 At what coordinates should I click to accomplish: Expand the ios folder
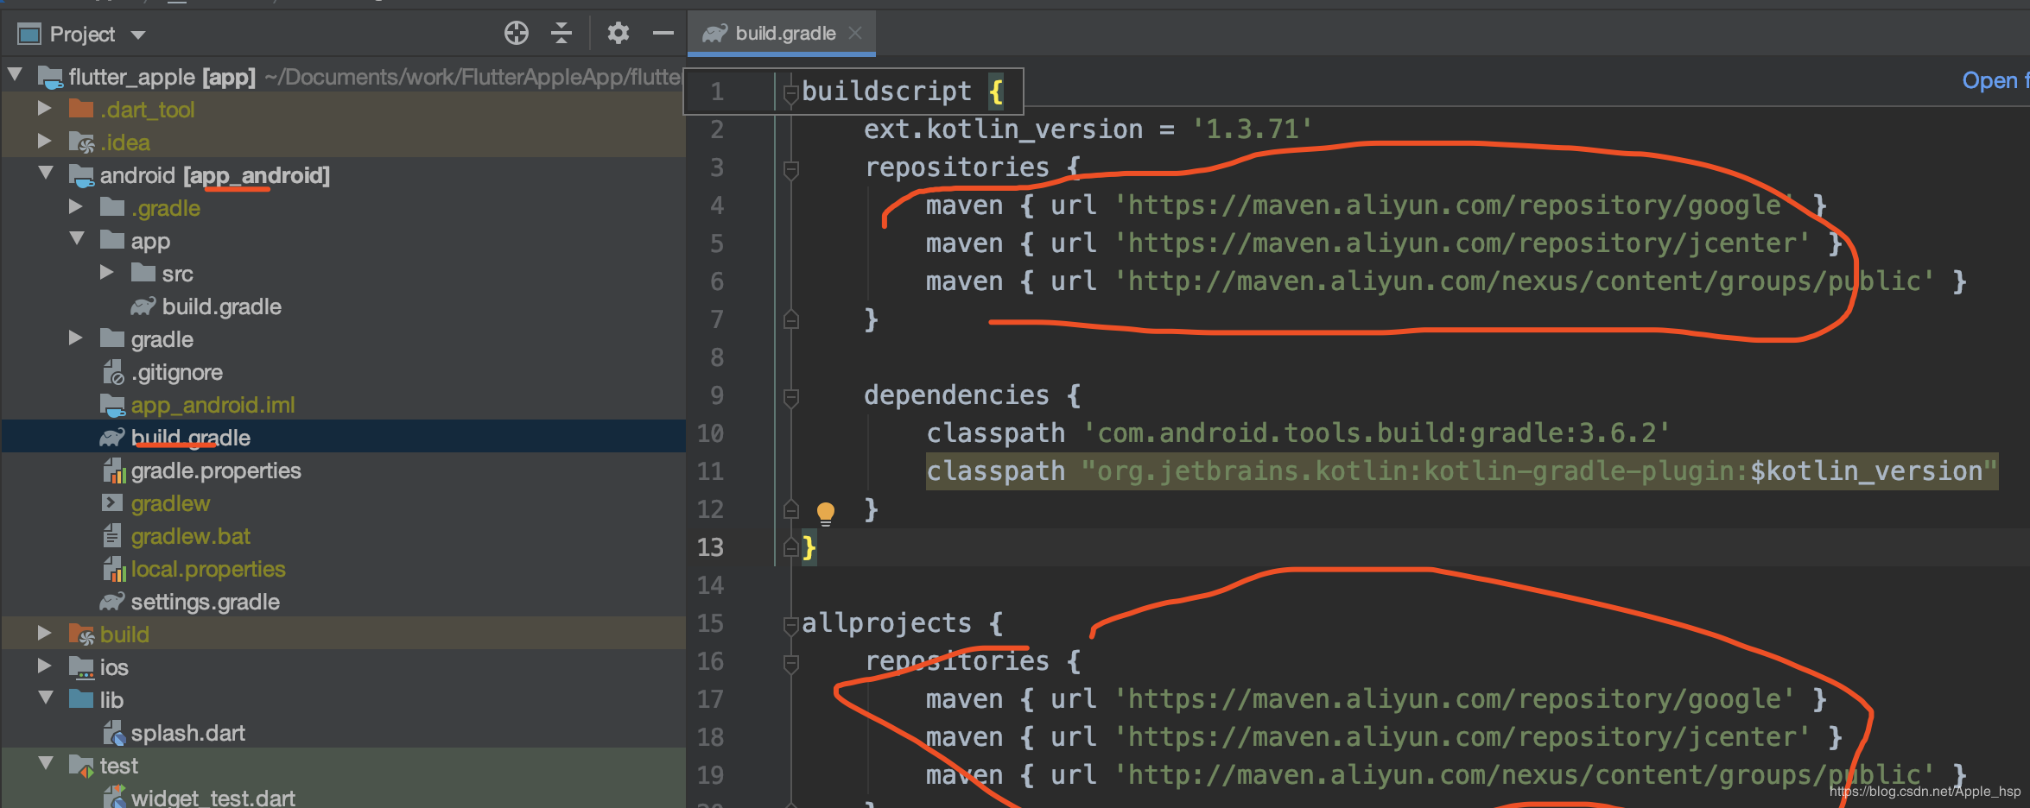(45, 666)
